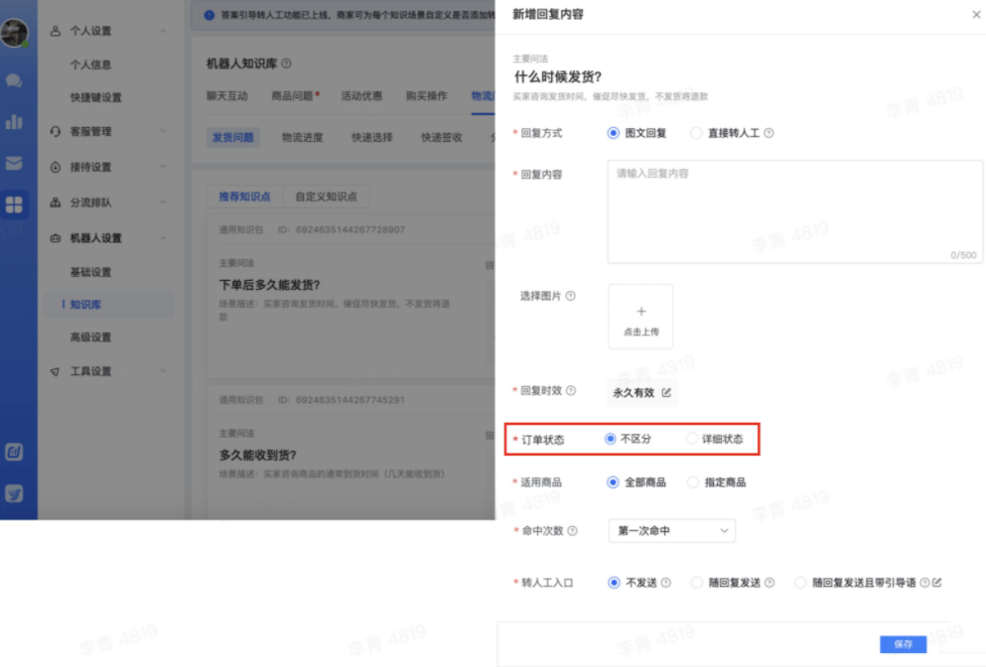This screenshot has width=986, height=667.
Task: Click the help icon next to 回复时效
Action: [571, 391]
